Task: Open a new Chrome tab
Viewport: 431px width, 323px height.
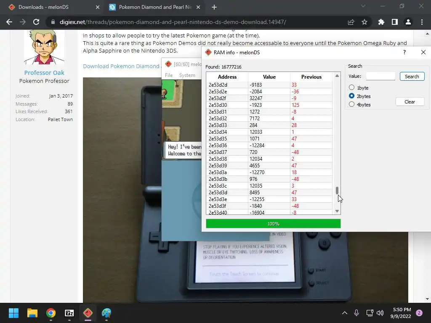Action: click(214, 7)
